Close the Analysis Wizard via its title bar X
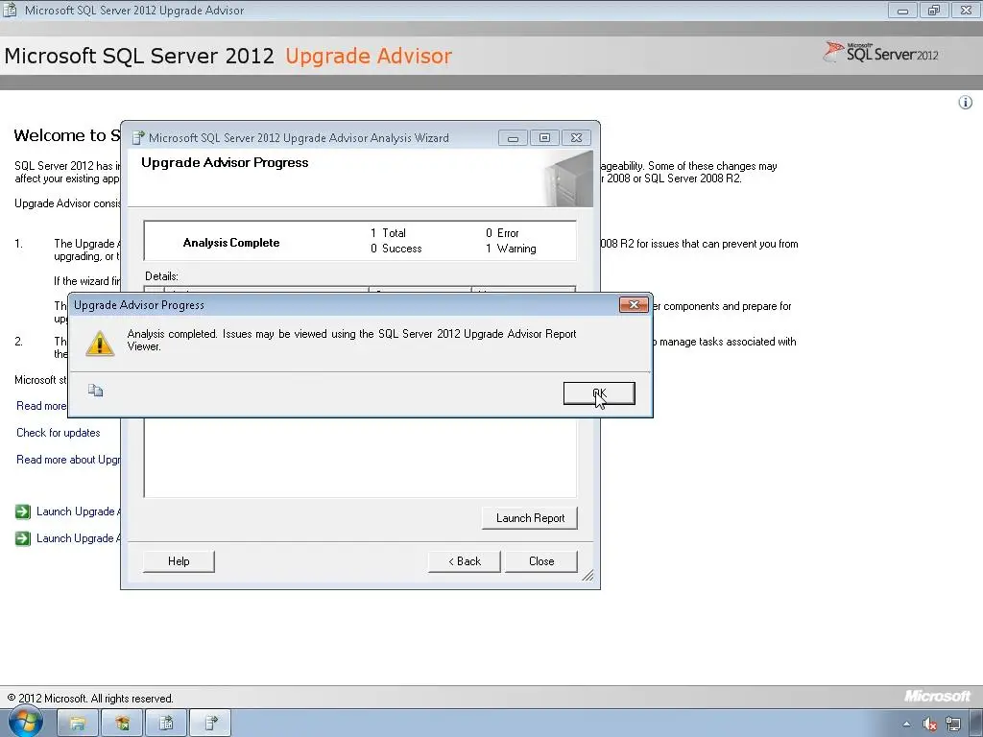 tap(576, 138)
